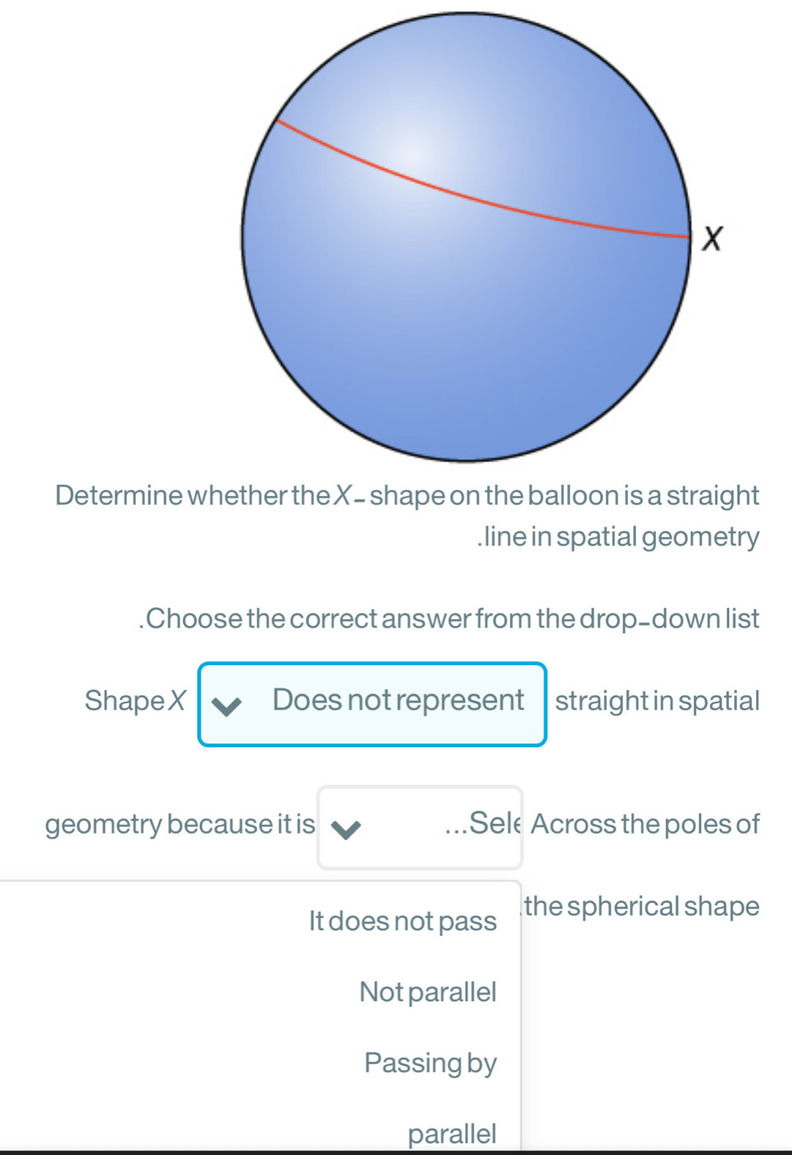Click the 'Shape X' label
Screen dimensions: 792x1155
[x=136, y=701]
